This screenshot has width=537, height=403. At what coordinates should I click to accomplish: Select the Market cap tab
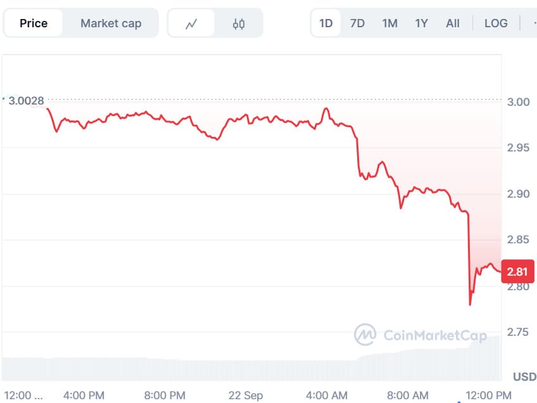click(x=111, y=23)
